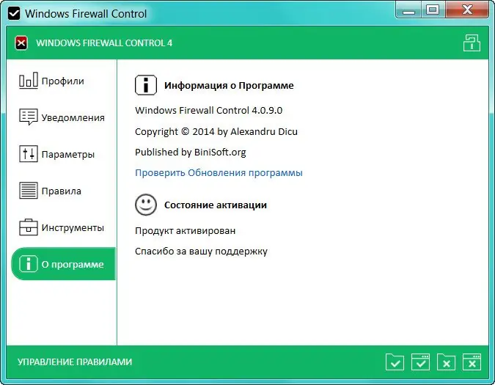Minimize the Windows Firewall Control window

coord(408,10)
